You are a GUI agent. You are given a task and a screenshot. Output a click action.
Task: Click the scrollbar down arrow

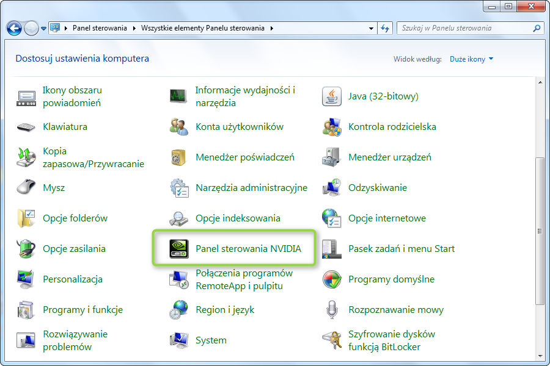point(540,356)
